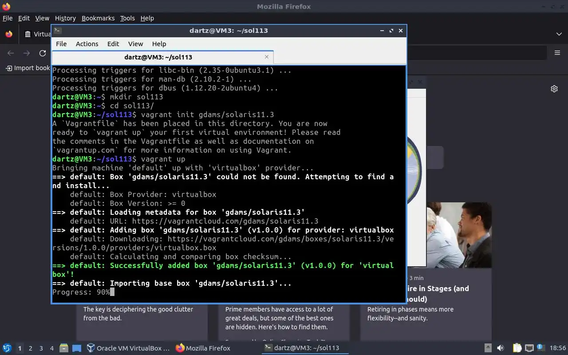The height and width of the screenshot is (355, 568).
Task: Close the dartz@VM3 terminal tab
Action: tap(267, 57)
